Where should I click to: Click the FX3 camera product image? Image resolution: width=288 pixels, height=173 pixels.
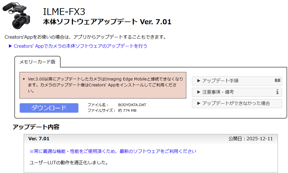pyautogui.click(x=16, y=16)
